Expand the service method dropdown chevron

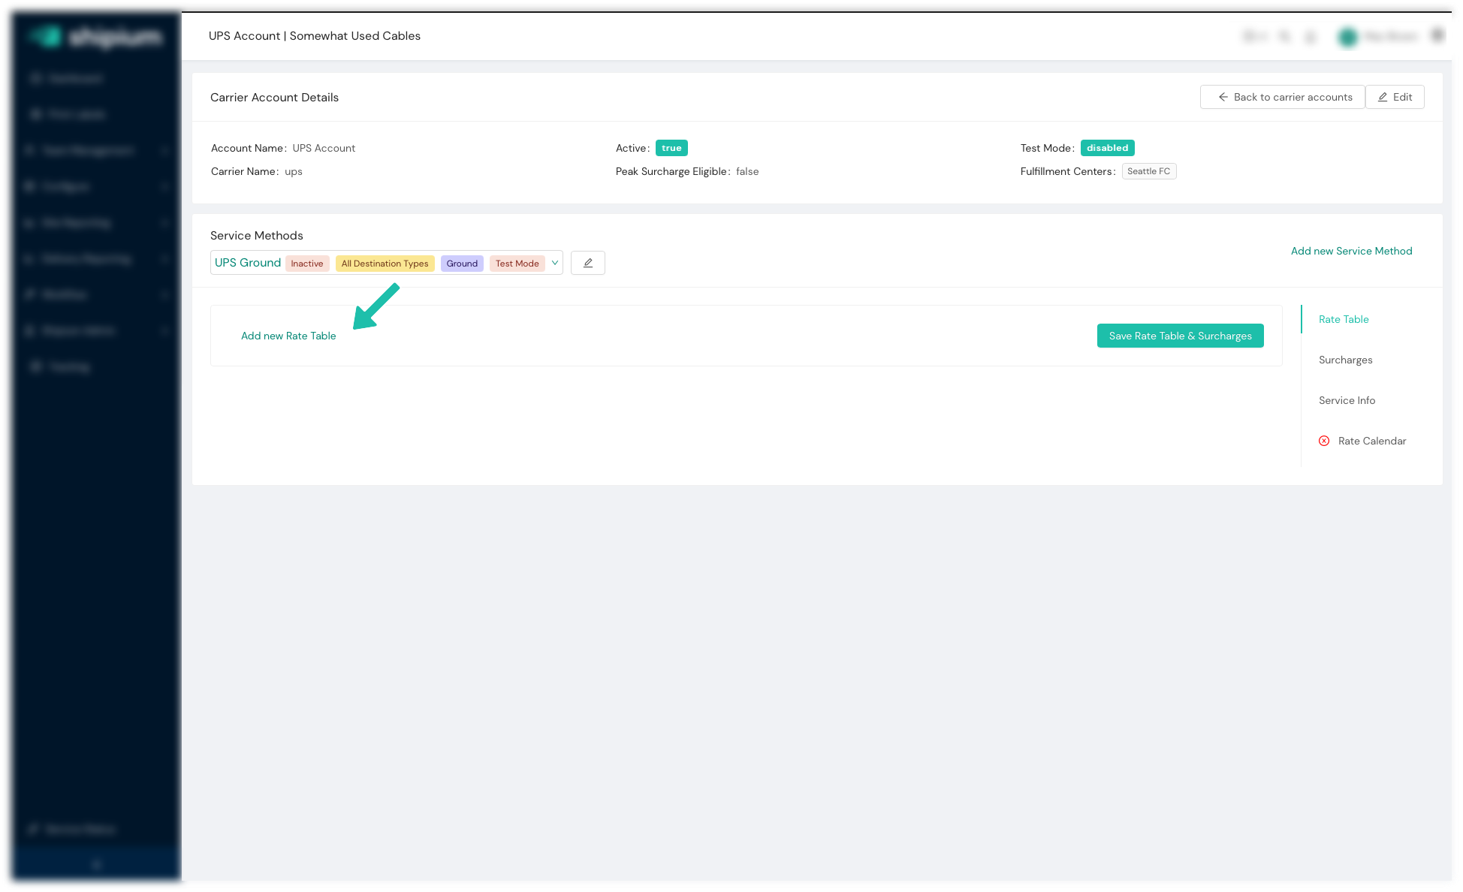(555, 263)
